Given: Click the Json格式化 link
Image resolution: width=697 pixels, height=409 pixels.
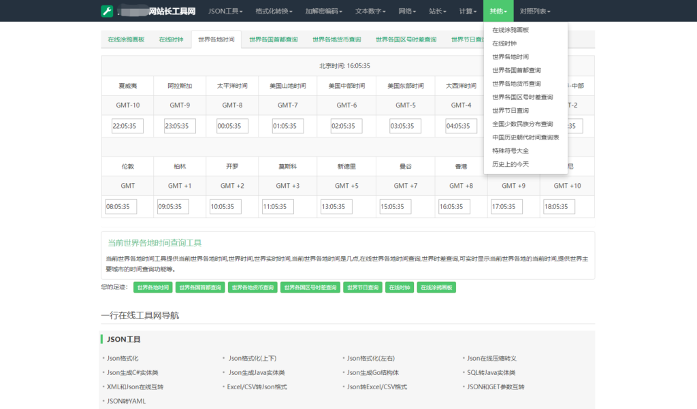Looking at the screenshot, I should tap(123, 357).
